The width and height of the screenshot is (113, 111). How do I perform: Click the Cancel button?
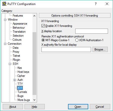(100, 107)
